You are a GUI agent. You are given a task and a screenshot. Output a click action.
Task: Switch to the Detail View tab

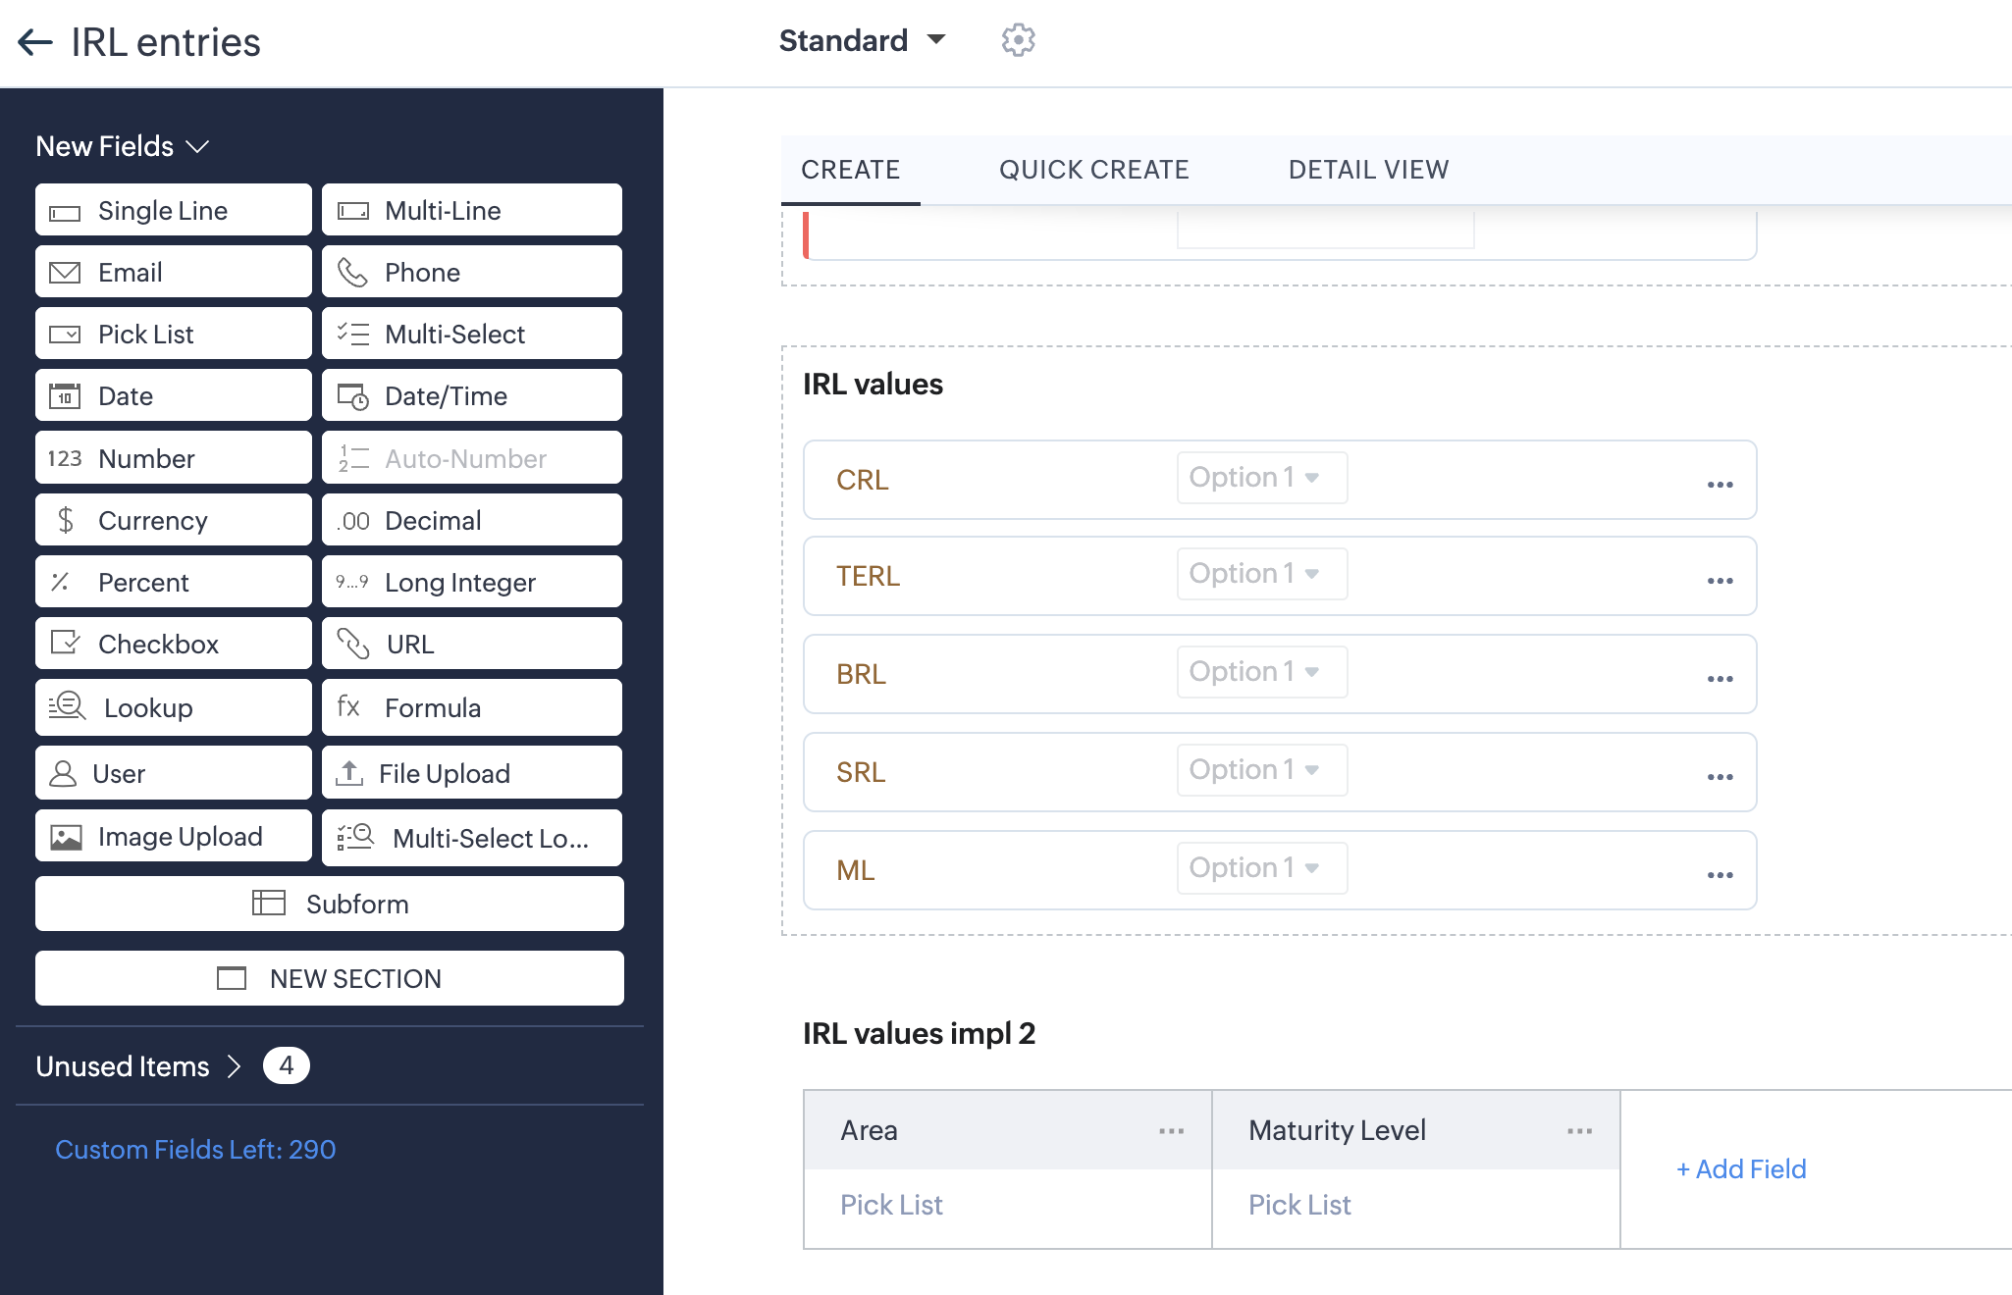[x=1367, y=170]
